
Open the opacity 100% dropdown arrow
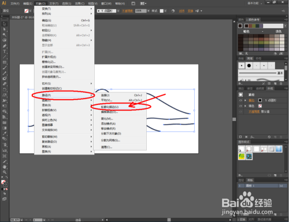(149, 11)
